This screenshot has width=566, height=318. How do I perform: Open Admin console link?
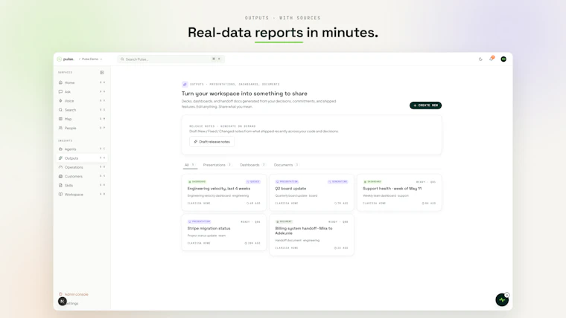76,294
